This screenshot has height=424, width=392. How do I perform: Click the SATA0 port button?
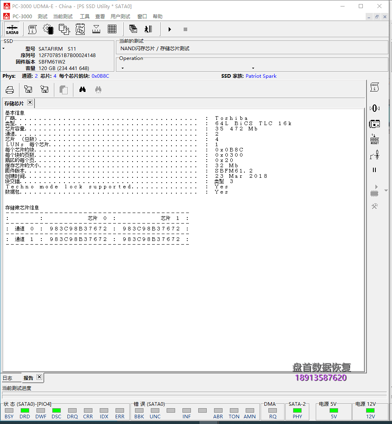tap(12, 29)
